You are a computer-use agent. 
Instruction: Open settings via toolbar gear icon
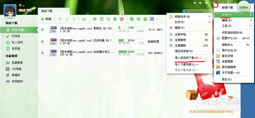pos(115,19)
